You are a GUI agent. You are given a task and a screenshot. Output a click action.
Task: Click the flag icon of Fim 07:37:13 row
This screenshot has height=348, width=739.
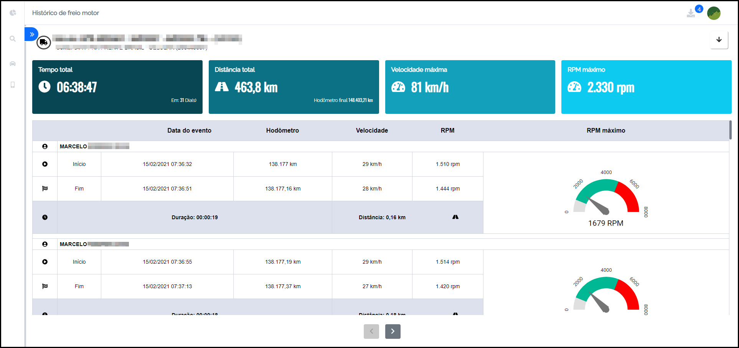coord(45,286)
